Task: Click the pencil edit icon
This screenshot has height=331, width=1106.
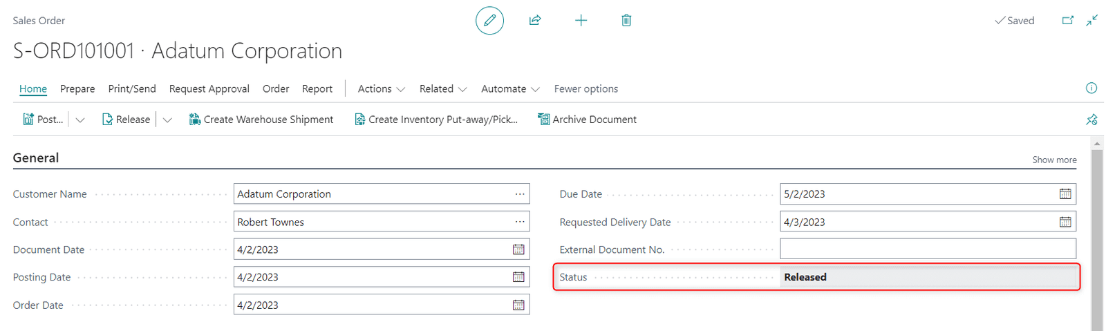Action: click(x=489, y=21)
